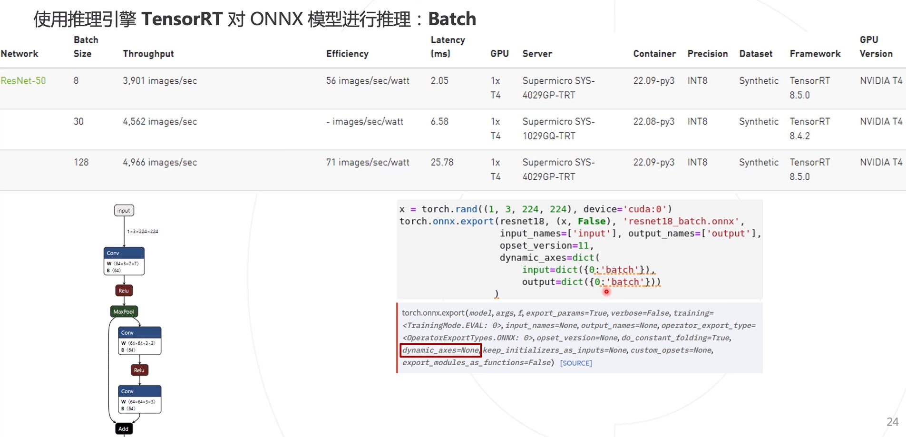Click the 22.08-py3 container cell
The height and width of the screenshot is (437, 906).
coord(654,122)
